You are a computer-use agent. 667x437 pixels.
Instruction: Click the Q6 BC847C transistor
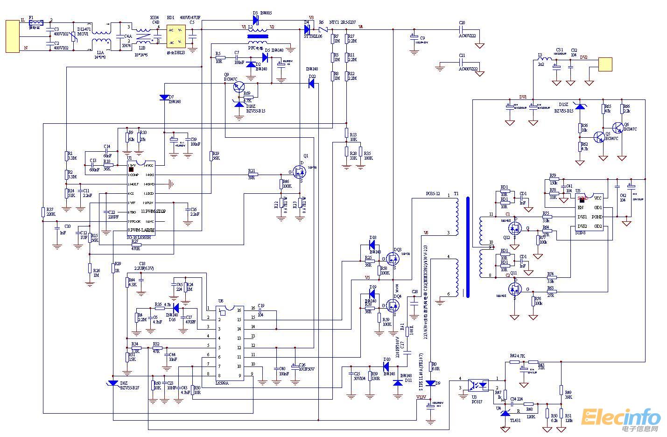618,128
